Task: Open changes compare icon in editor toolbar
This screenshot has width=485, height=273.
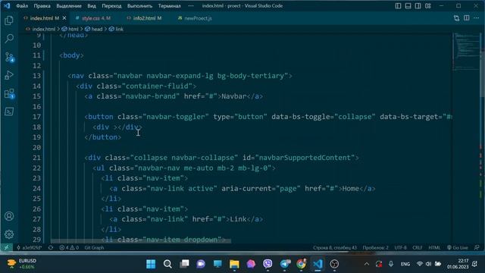Action: point(456,18)
